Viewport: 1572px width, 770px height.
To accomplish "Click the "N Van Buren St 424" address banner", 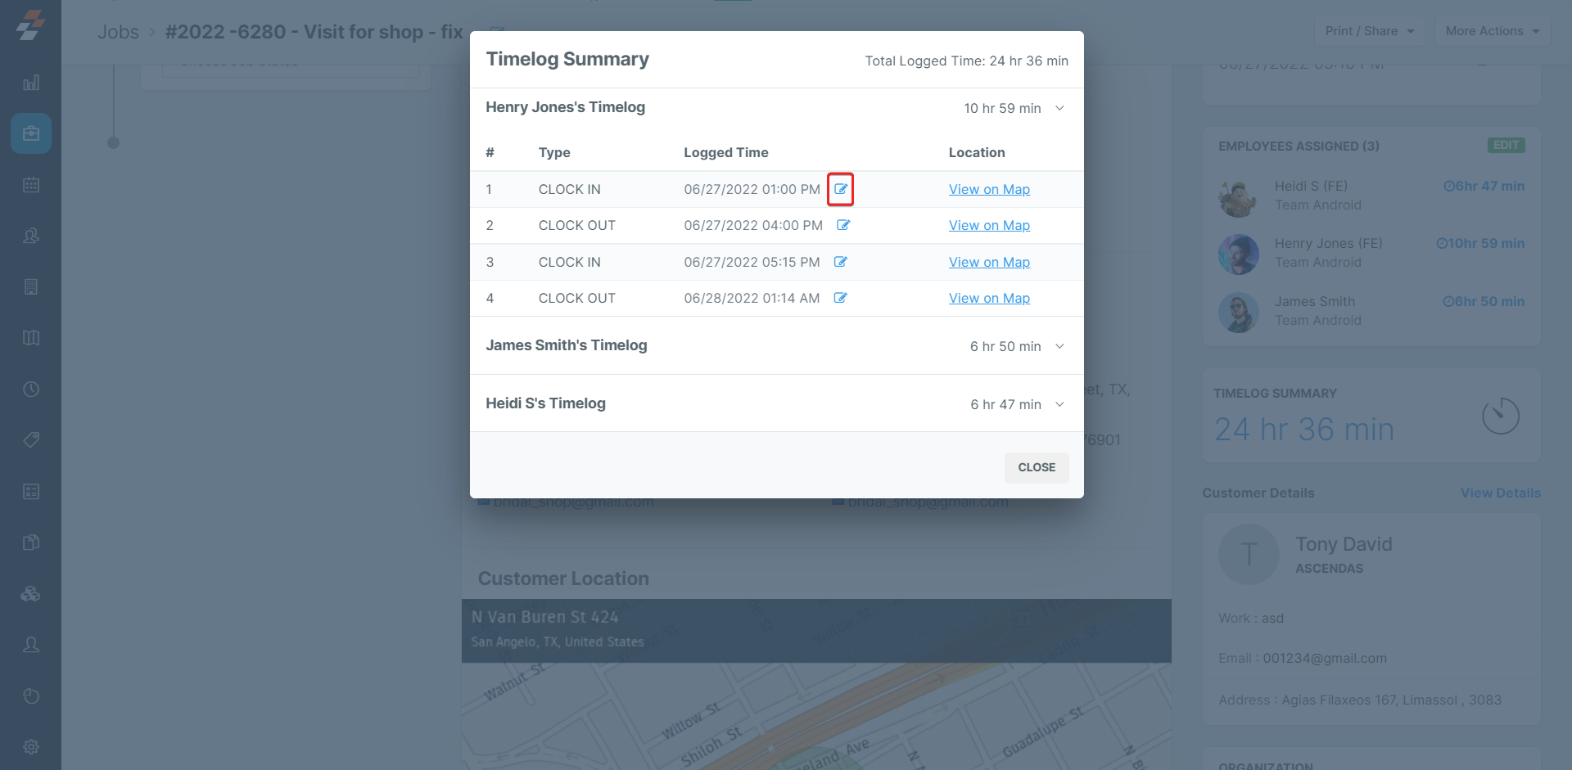I will pyautogui.click(x=816, y=631).
